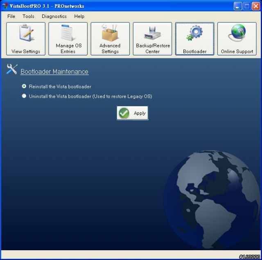Open the File menu
This screenshot has height=260, width=262.
coord(11,16)
